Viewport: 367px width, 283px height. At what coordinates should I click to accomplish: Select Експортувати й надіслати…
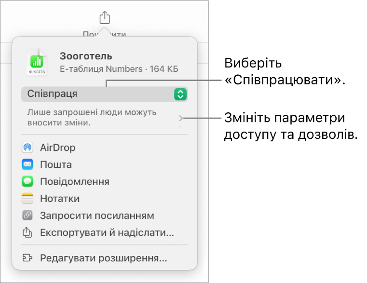107,233
